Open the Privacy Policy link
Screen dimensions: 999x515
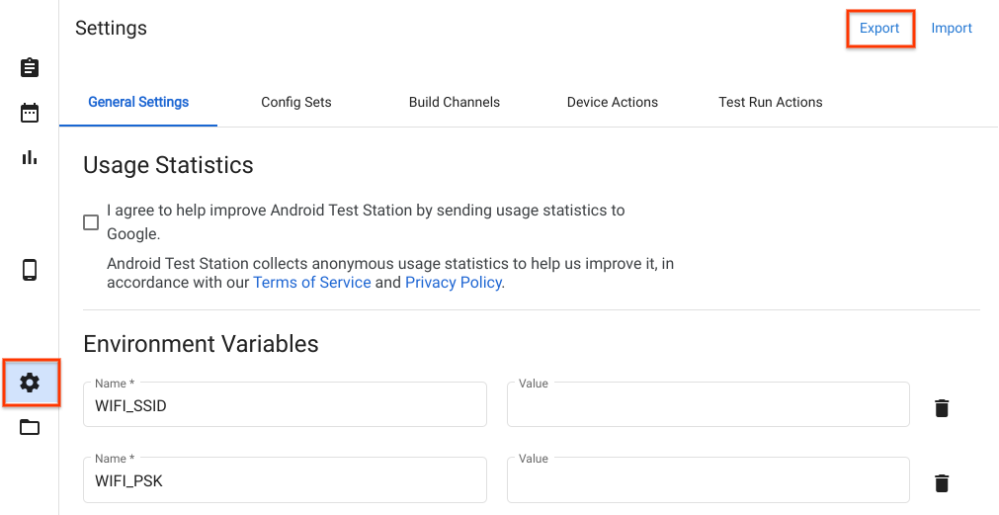(x=454, y=283)
